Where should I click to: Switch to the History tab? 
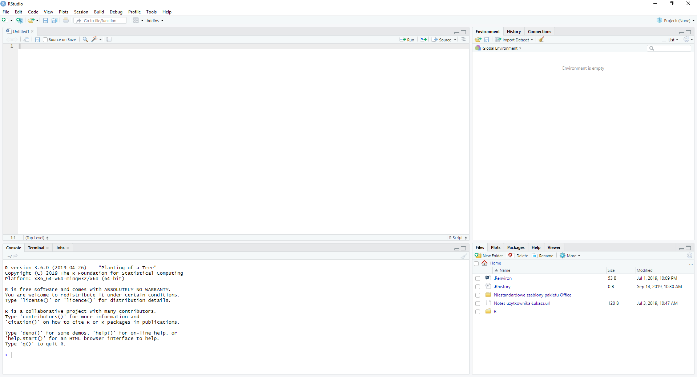tap(514, 32)
